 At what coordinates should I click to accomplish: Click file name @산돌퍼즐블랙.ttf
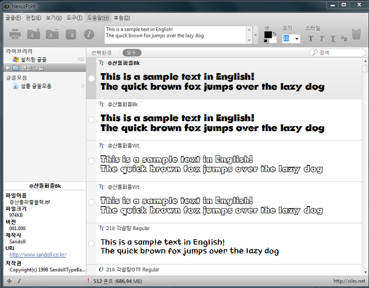30,202
